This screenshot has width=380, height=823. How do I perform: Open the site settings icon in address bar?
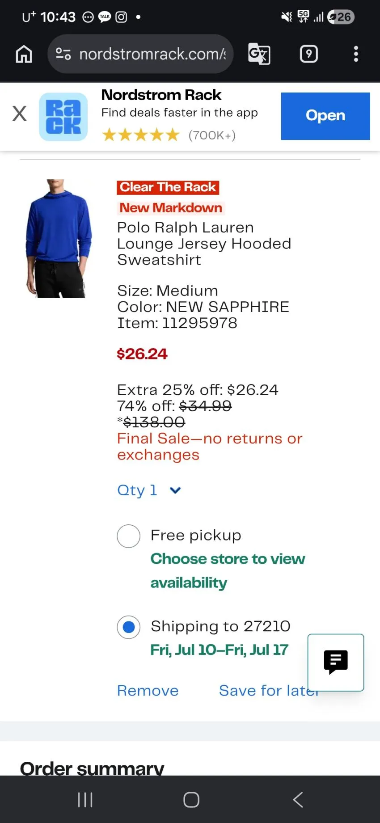pyautogui.click(x=63, y=54)
